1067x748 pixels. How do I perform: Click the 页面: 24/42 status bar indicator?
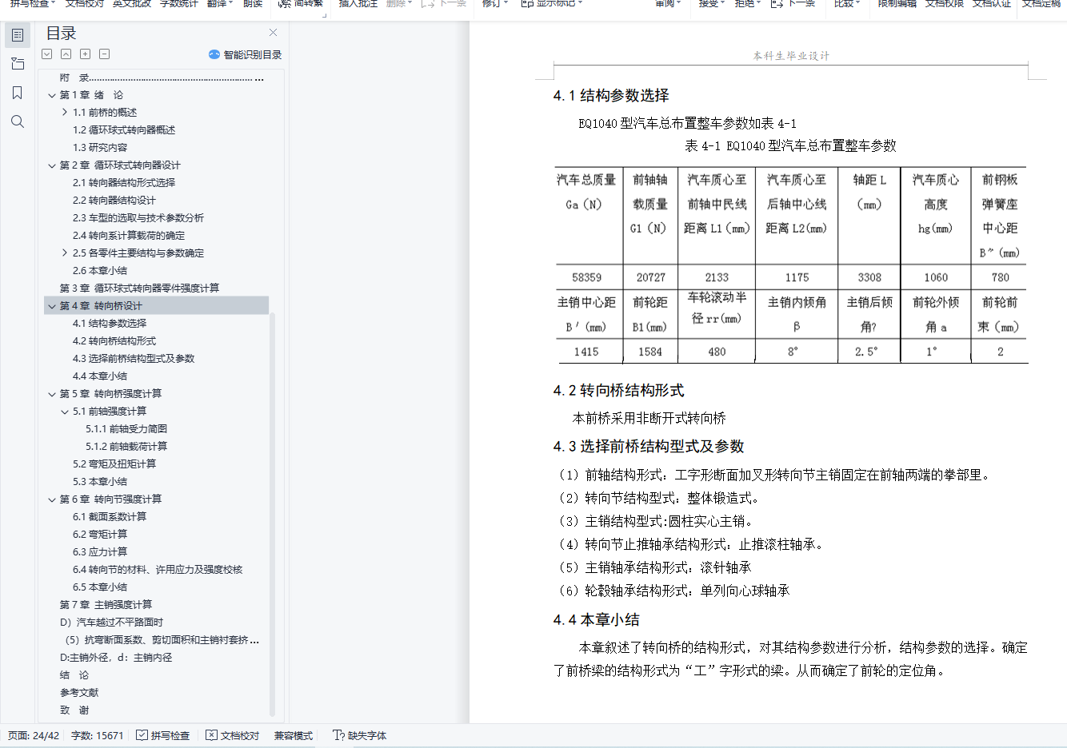(34, 735)
